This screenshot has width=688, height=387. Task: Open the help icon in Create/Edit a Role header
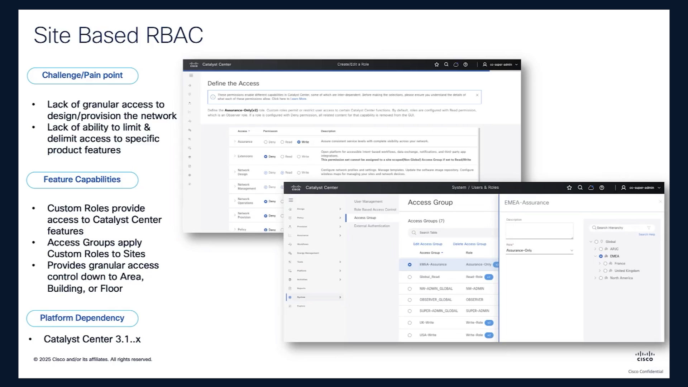tap(465, 64)
